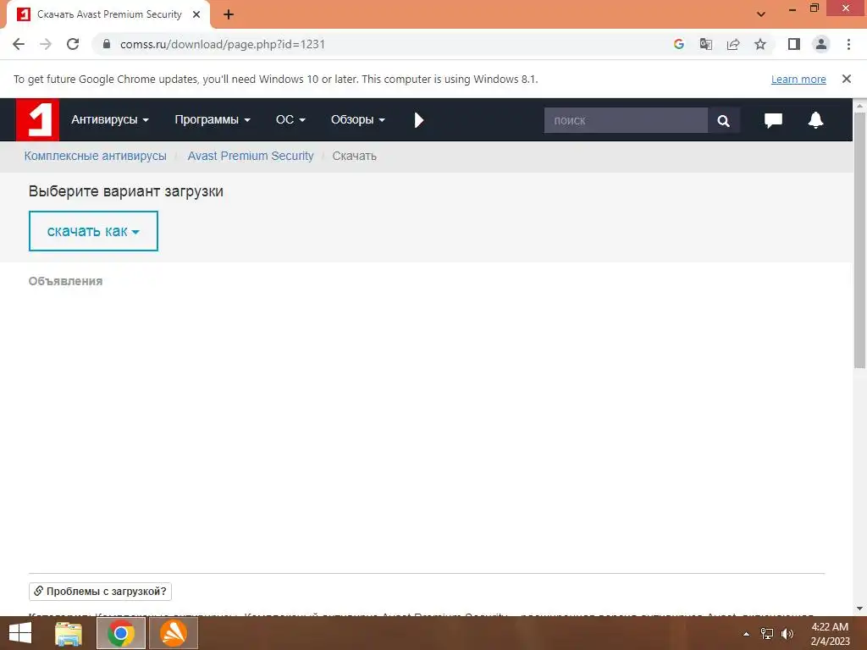Close the Avast Premium Security tab
Image resolution: width=867 pixels, height=650 pixels.
tap(196, 14)
